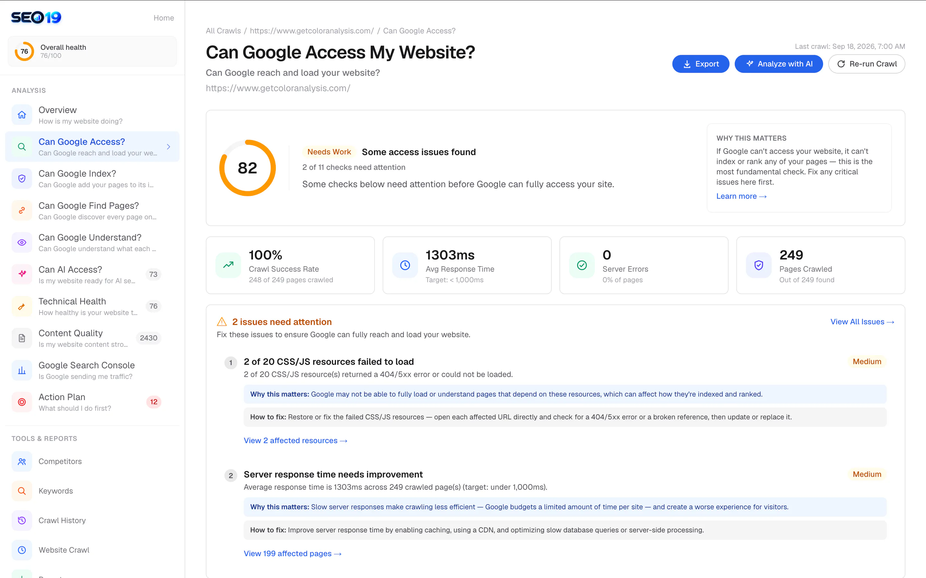The height and width of the screenshot is (578, 926).
Task: Open the Overview menu item
Action: [92, 115]
